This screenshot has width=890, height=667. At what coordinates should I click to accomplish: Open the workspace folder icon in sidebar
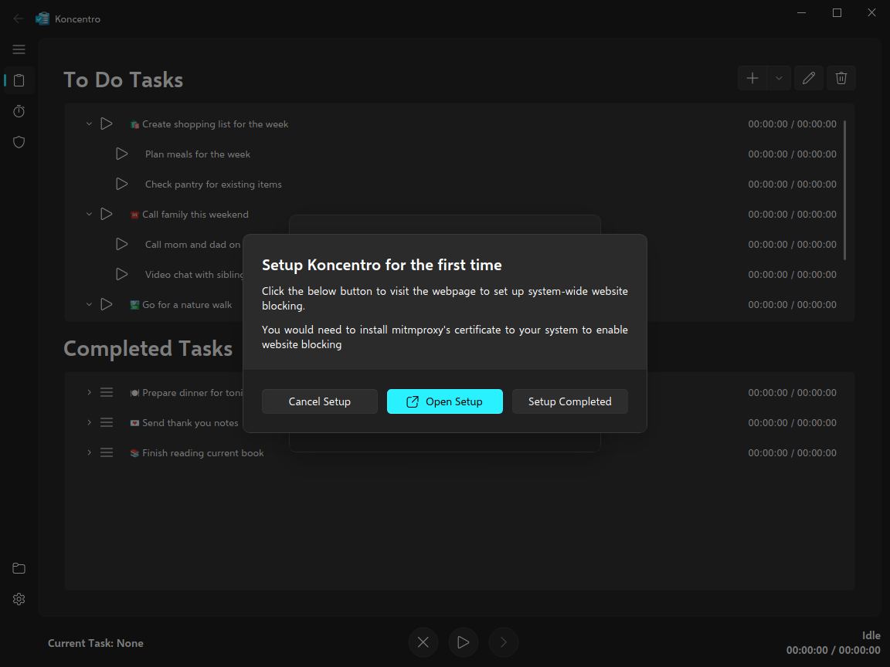click(x=19, y=568)
